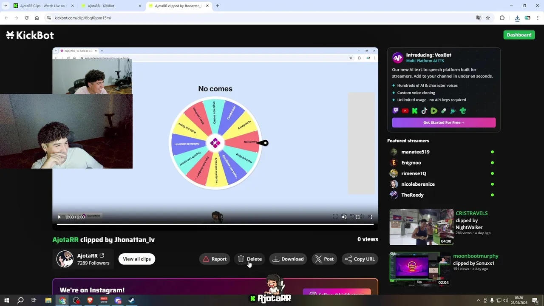
Task: Open the translate page icon
Action: (x=479, y=18)
